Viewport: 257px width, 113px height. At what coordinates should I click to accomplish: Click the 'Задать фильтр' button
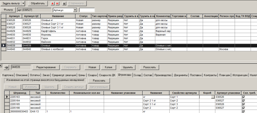click(11, 3)
